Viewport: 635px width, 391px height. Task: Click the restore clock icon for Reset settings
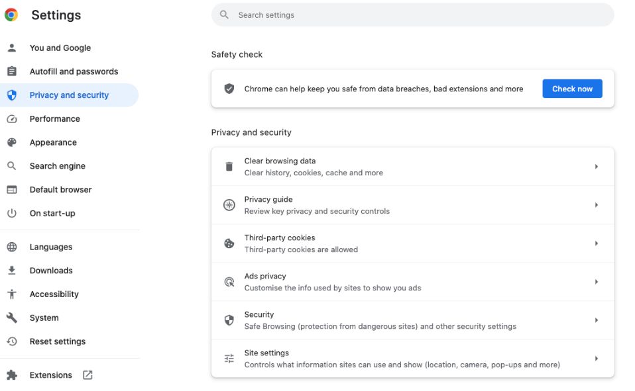pos(12,341)
